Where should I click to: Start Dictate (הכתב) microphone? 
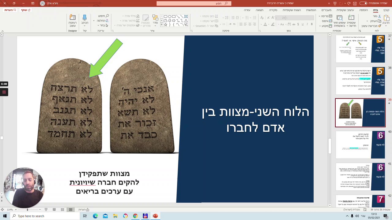coord(85,20)
